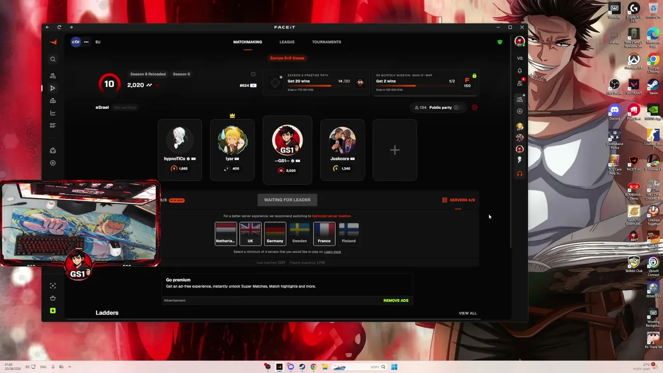Open the game options three-dot menu
This screenshot has width=663, height=373.
click(86, 42)
